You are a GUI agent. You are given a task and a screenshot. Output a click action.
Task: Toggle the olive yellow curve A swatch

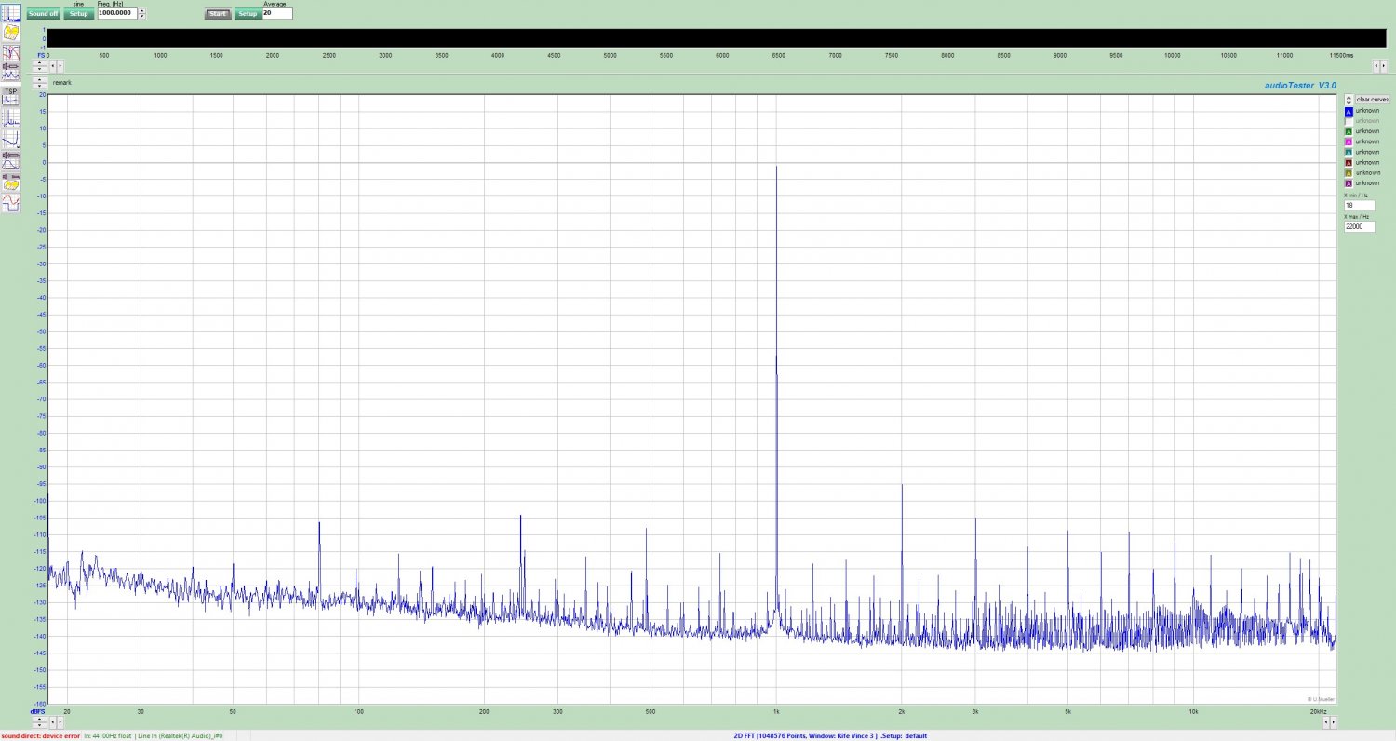pyautogui.click(x=1349, y=173)
